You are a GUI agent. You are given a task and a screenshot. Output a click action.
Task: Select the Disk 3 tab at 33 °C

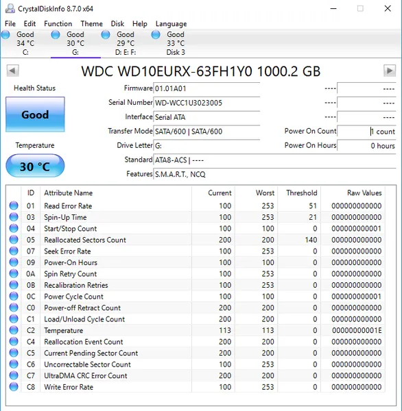[x=176, y=43]
